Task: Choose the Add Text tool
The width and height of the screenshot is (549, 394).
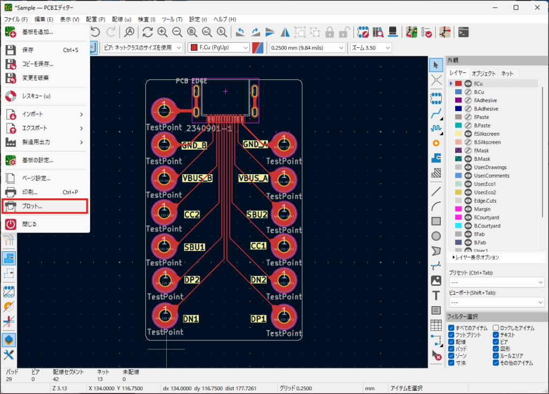Action: [436, 295]
